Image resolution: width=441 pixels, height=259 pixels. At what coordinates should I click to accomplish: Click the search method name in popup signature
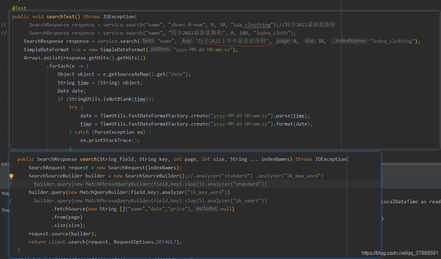point(88,159)
